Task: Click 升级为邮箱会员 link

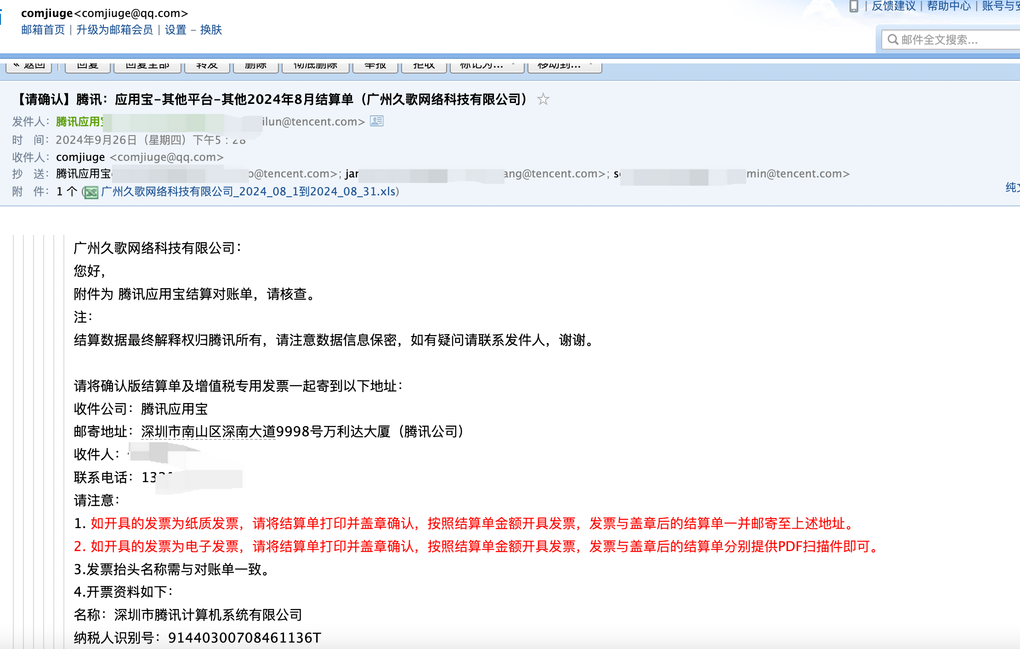Action: coord(114,30)
